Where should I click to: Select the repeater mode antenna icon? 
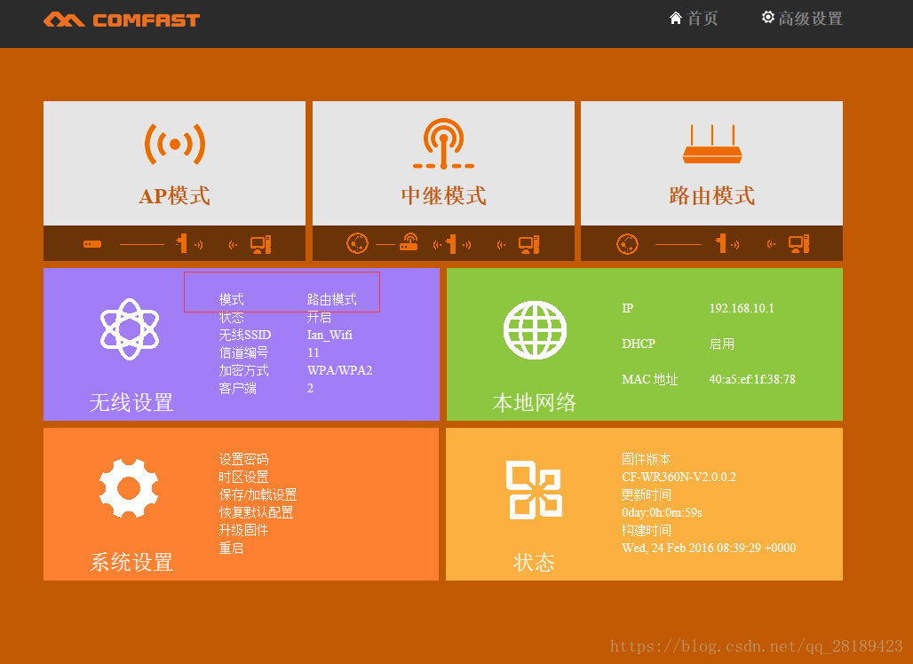click(x=443, y=144)
